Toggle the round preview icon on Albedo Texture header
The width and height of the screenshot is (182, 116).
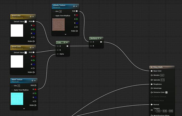click(74, 6)
